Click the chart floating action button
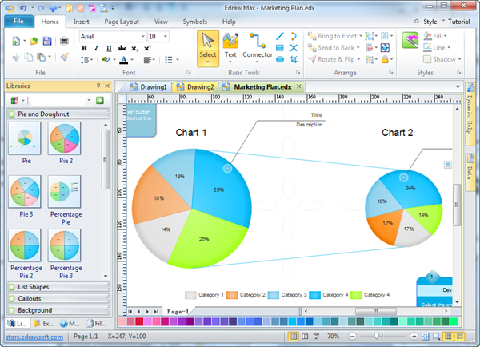This screenshot has height=347, width=480. pyautogui.click(x=447, y=165)
